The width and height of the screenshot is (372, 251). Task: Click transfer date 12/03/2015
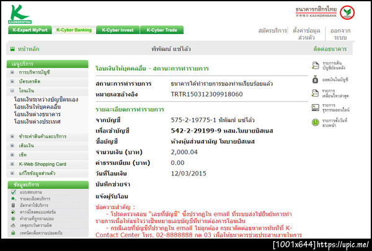click(x=188, y=174)
